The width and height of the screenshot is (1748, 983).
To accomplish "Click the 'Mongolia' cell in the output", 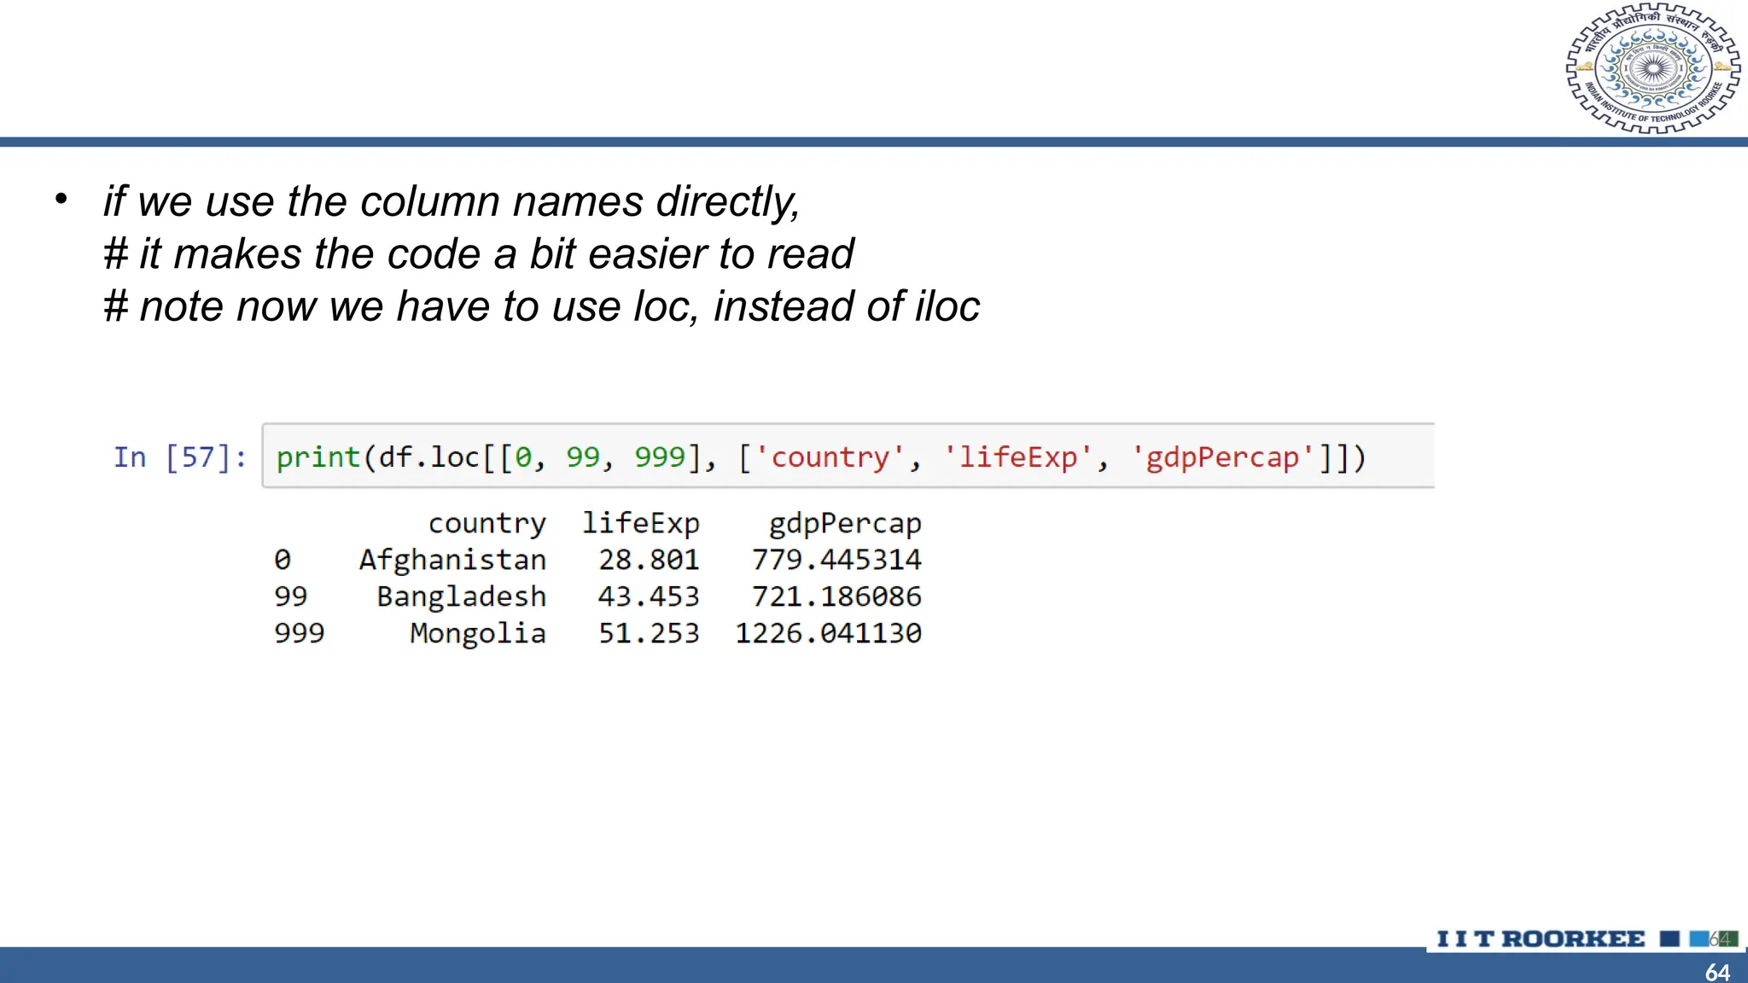I will [x=478, y=633].
